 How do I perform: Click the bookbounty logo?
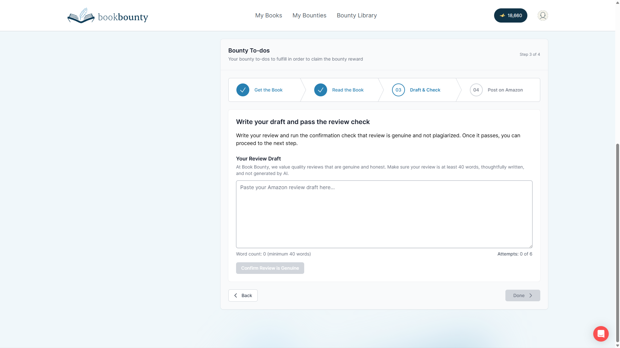coord(108,16)
